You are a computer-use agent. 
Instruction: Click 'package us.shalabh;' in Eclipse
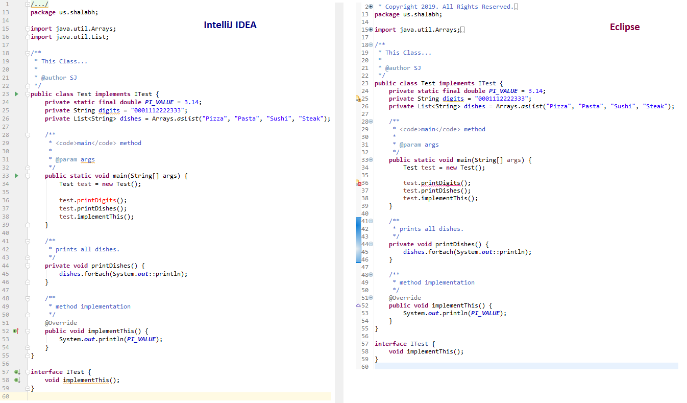pos(408,14)
